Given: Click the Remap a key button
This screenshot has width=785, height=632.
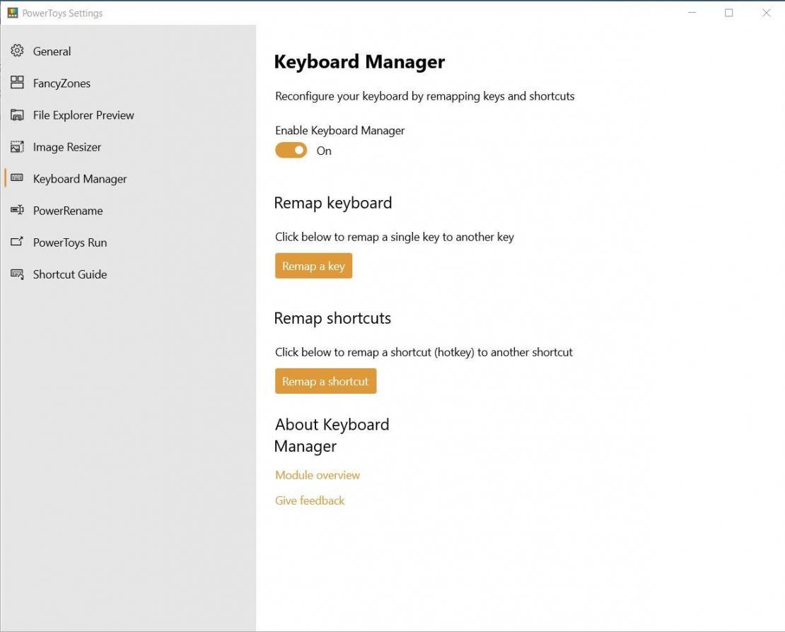Looking at the screenshot, I should coord(313,265).
